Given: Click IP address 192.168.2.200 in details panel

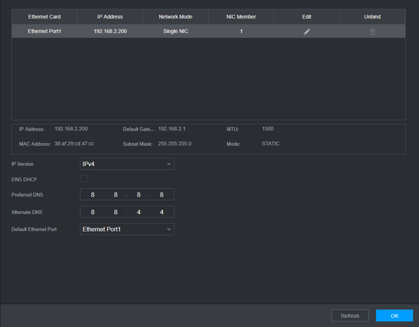Looking at the screenshot, I should click(x=71, y=129).
